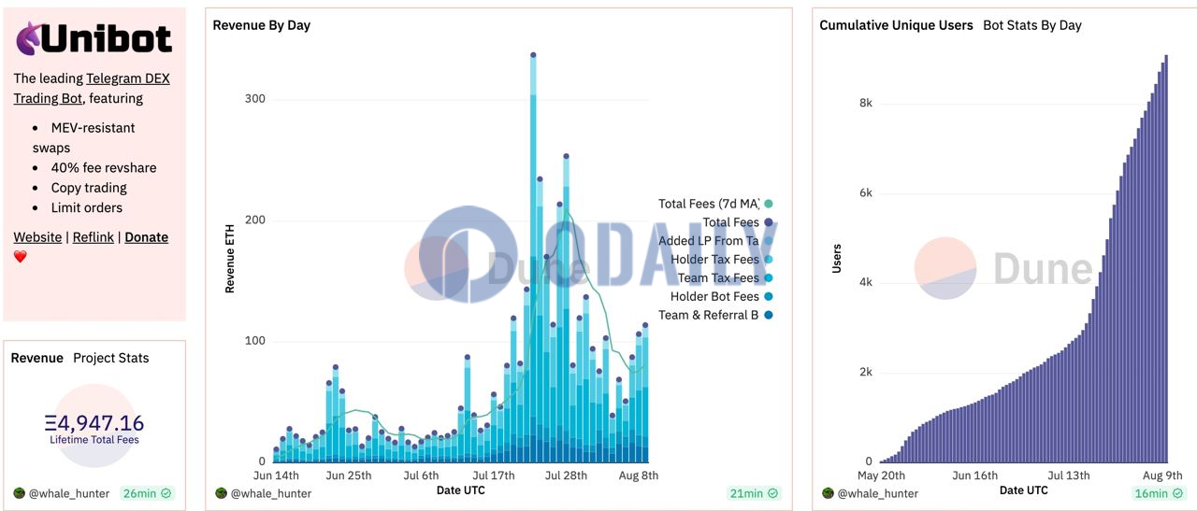Viewport: 1197px width, 511px height.
Task: Click checkmark icon in 26min badge
Action: click(x=166, y=493)
